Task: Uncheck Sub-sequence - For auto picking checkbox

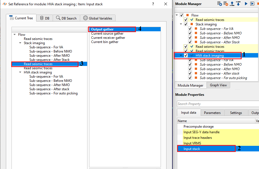Action: pyautogui.click(x=190, y=78)
